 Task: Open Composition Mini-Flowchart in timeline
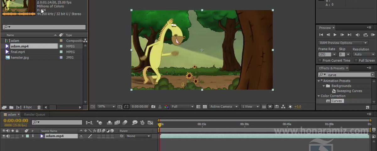pos(89,123)
